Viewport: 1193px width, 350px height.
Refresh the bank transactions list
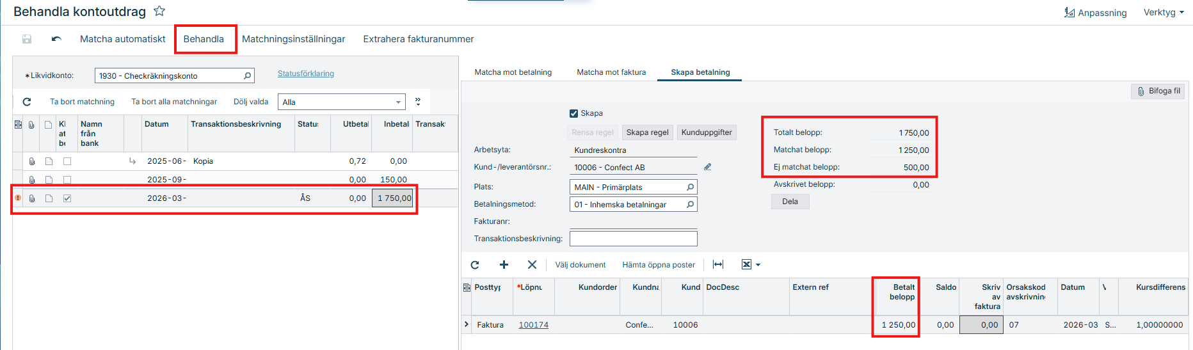coord(27,102)
